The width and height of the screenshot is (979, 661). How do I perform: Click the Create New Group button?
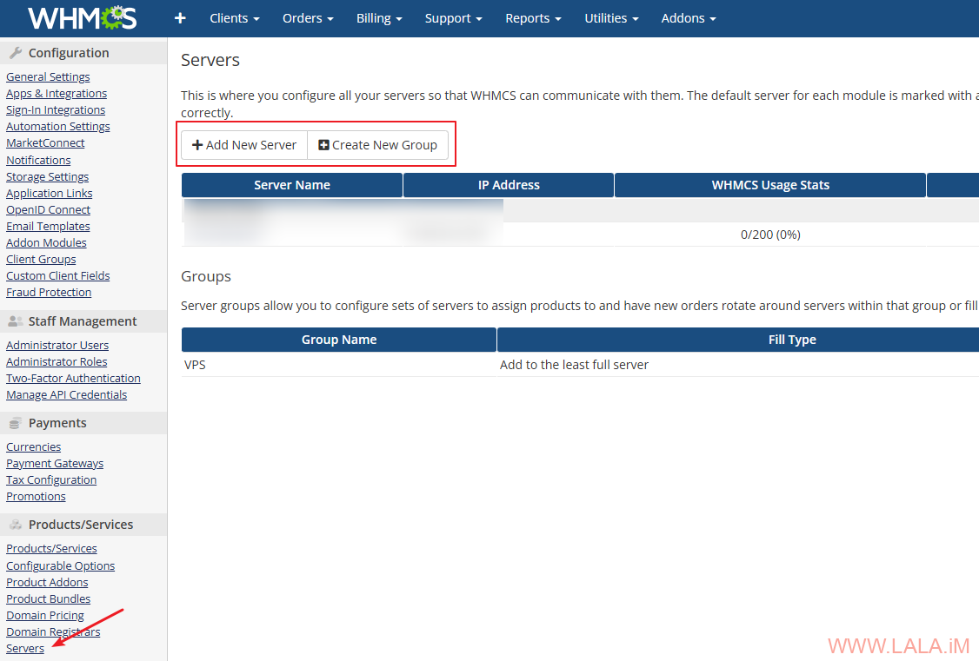377,145
